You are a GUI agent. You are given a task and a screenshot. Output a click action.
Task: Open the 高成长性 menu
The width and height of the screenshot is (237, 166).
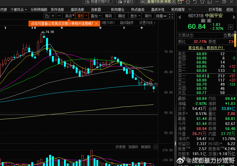[x=158, y=9]
